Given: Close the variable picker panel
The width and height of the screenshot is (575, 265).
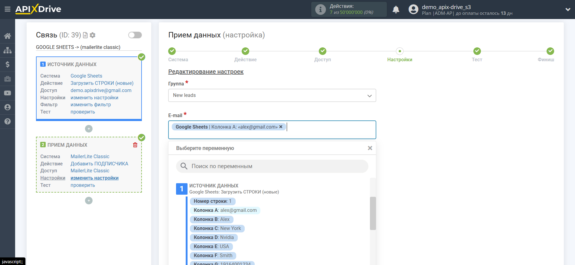Looking at the screenshot, I should tap(370, 148).
